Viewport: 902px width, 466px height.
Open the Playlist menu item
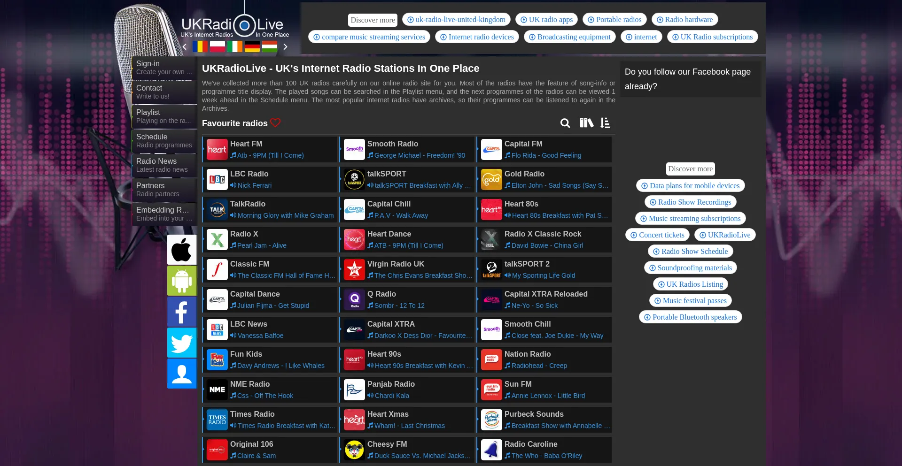click(164, 116)
